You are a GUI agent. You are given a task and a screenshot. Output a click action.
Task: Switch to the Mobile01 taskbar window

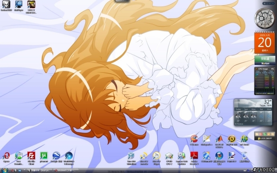(x=66, y=170)
